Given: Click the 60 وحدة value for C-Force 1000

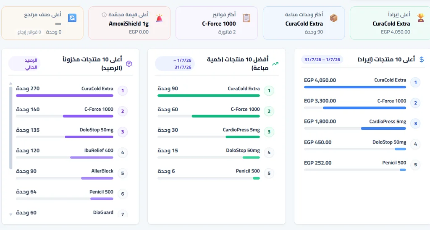Looking at the screenshot, I should 168,110.
